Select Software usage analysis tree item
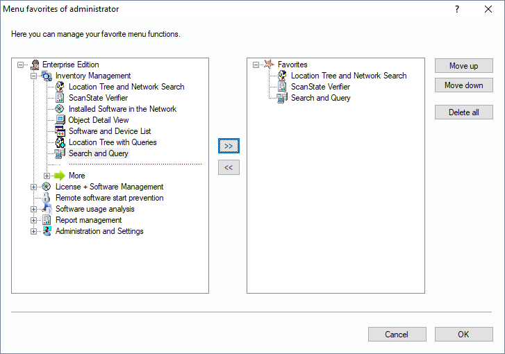 coord(94,209)
